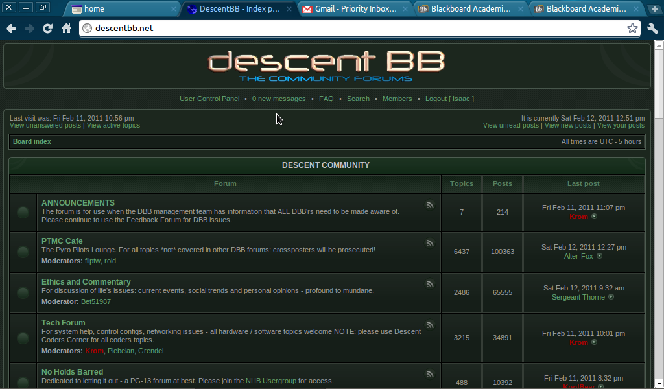
Task: View your posts
Action: pyautogui.click(x=621, y=125)
